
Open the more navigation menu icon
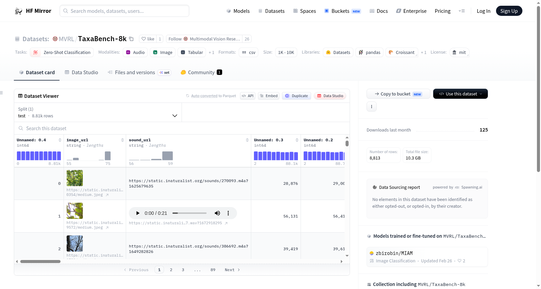[x=462, y=11]
